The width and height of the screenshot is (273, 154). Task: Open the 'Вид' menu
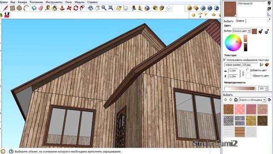pos(13,2)
